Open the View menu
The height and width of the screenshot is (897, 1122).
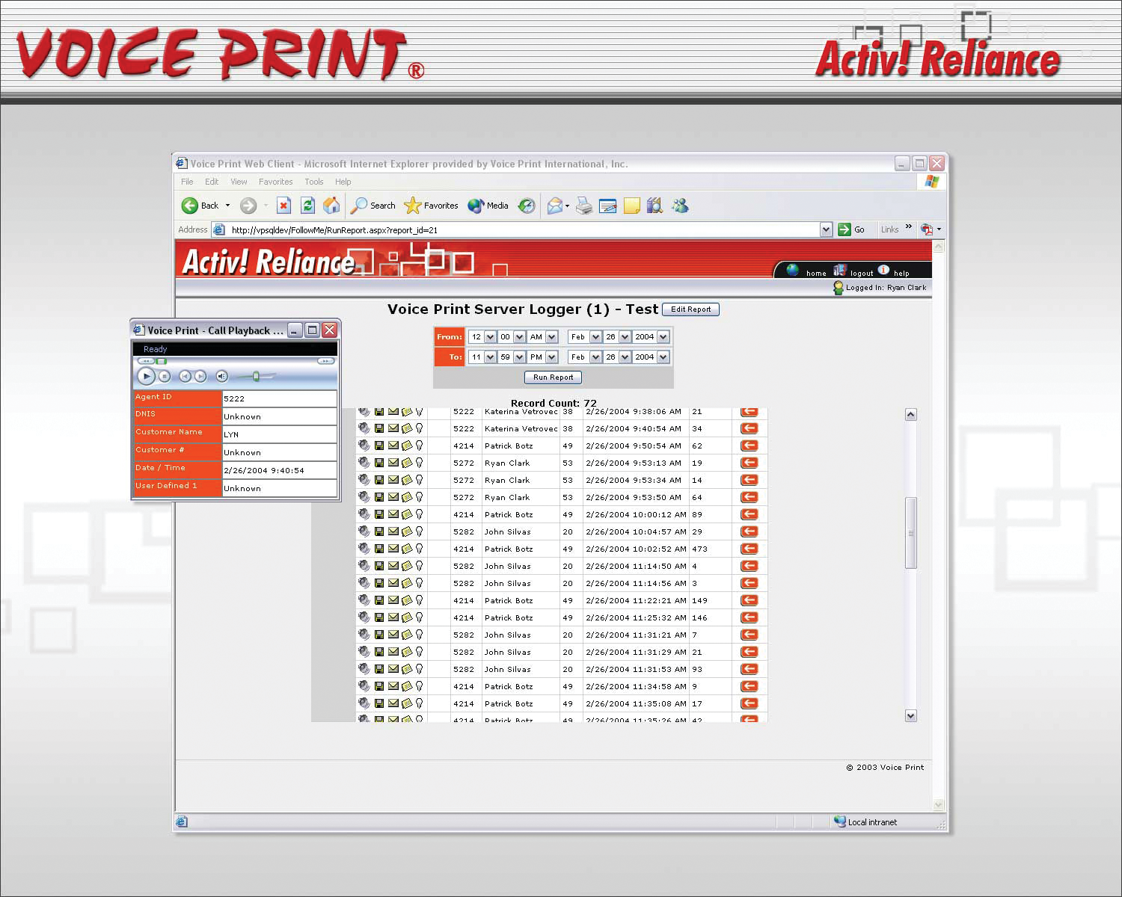(239, 182)
